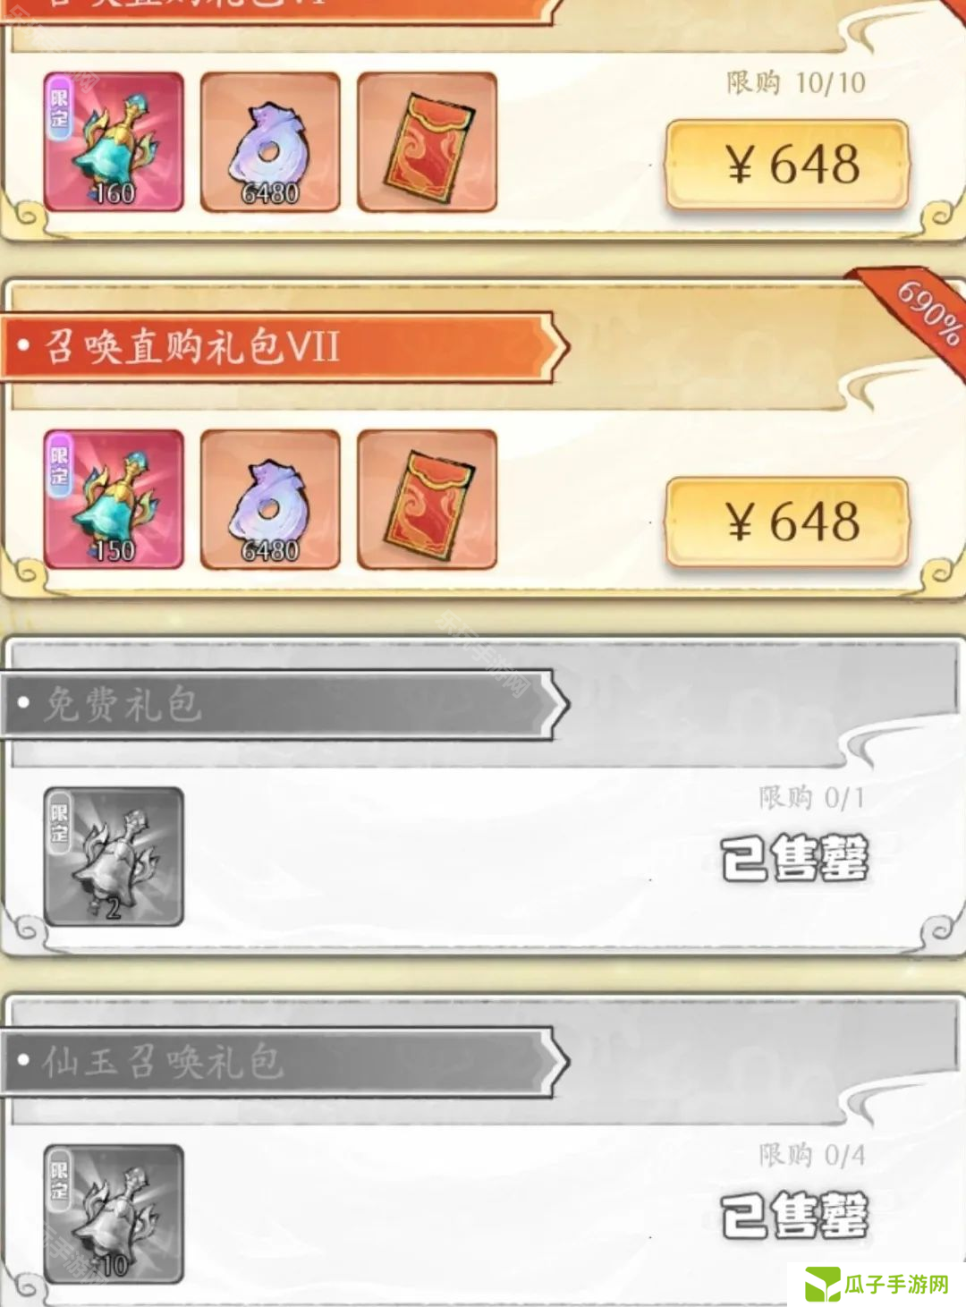Screen dimensions: 966x1307
Task: Tap 已售罄 label in 免费礼包
Action: pyautogui.click(x=795, y=858)
